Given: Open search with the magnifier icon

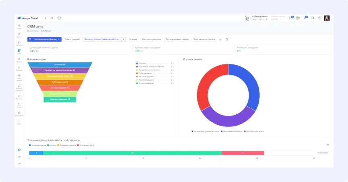Looking at the screenshot, I should pos(52,18).
